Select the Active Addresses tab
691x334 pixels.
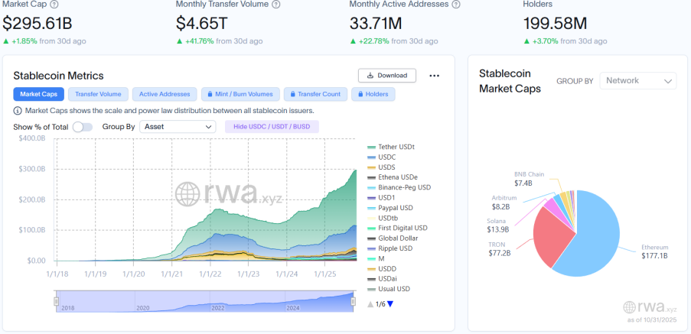[x=164, y=94]
